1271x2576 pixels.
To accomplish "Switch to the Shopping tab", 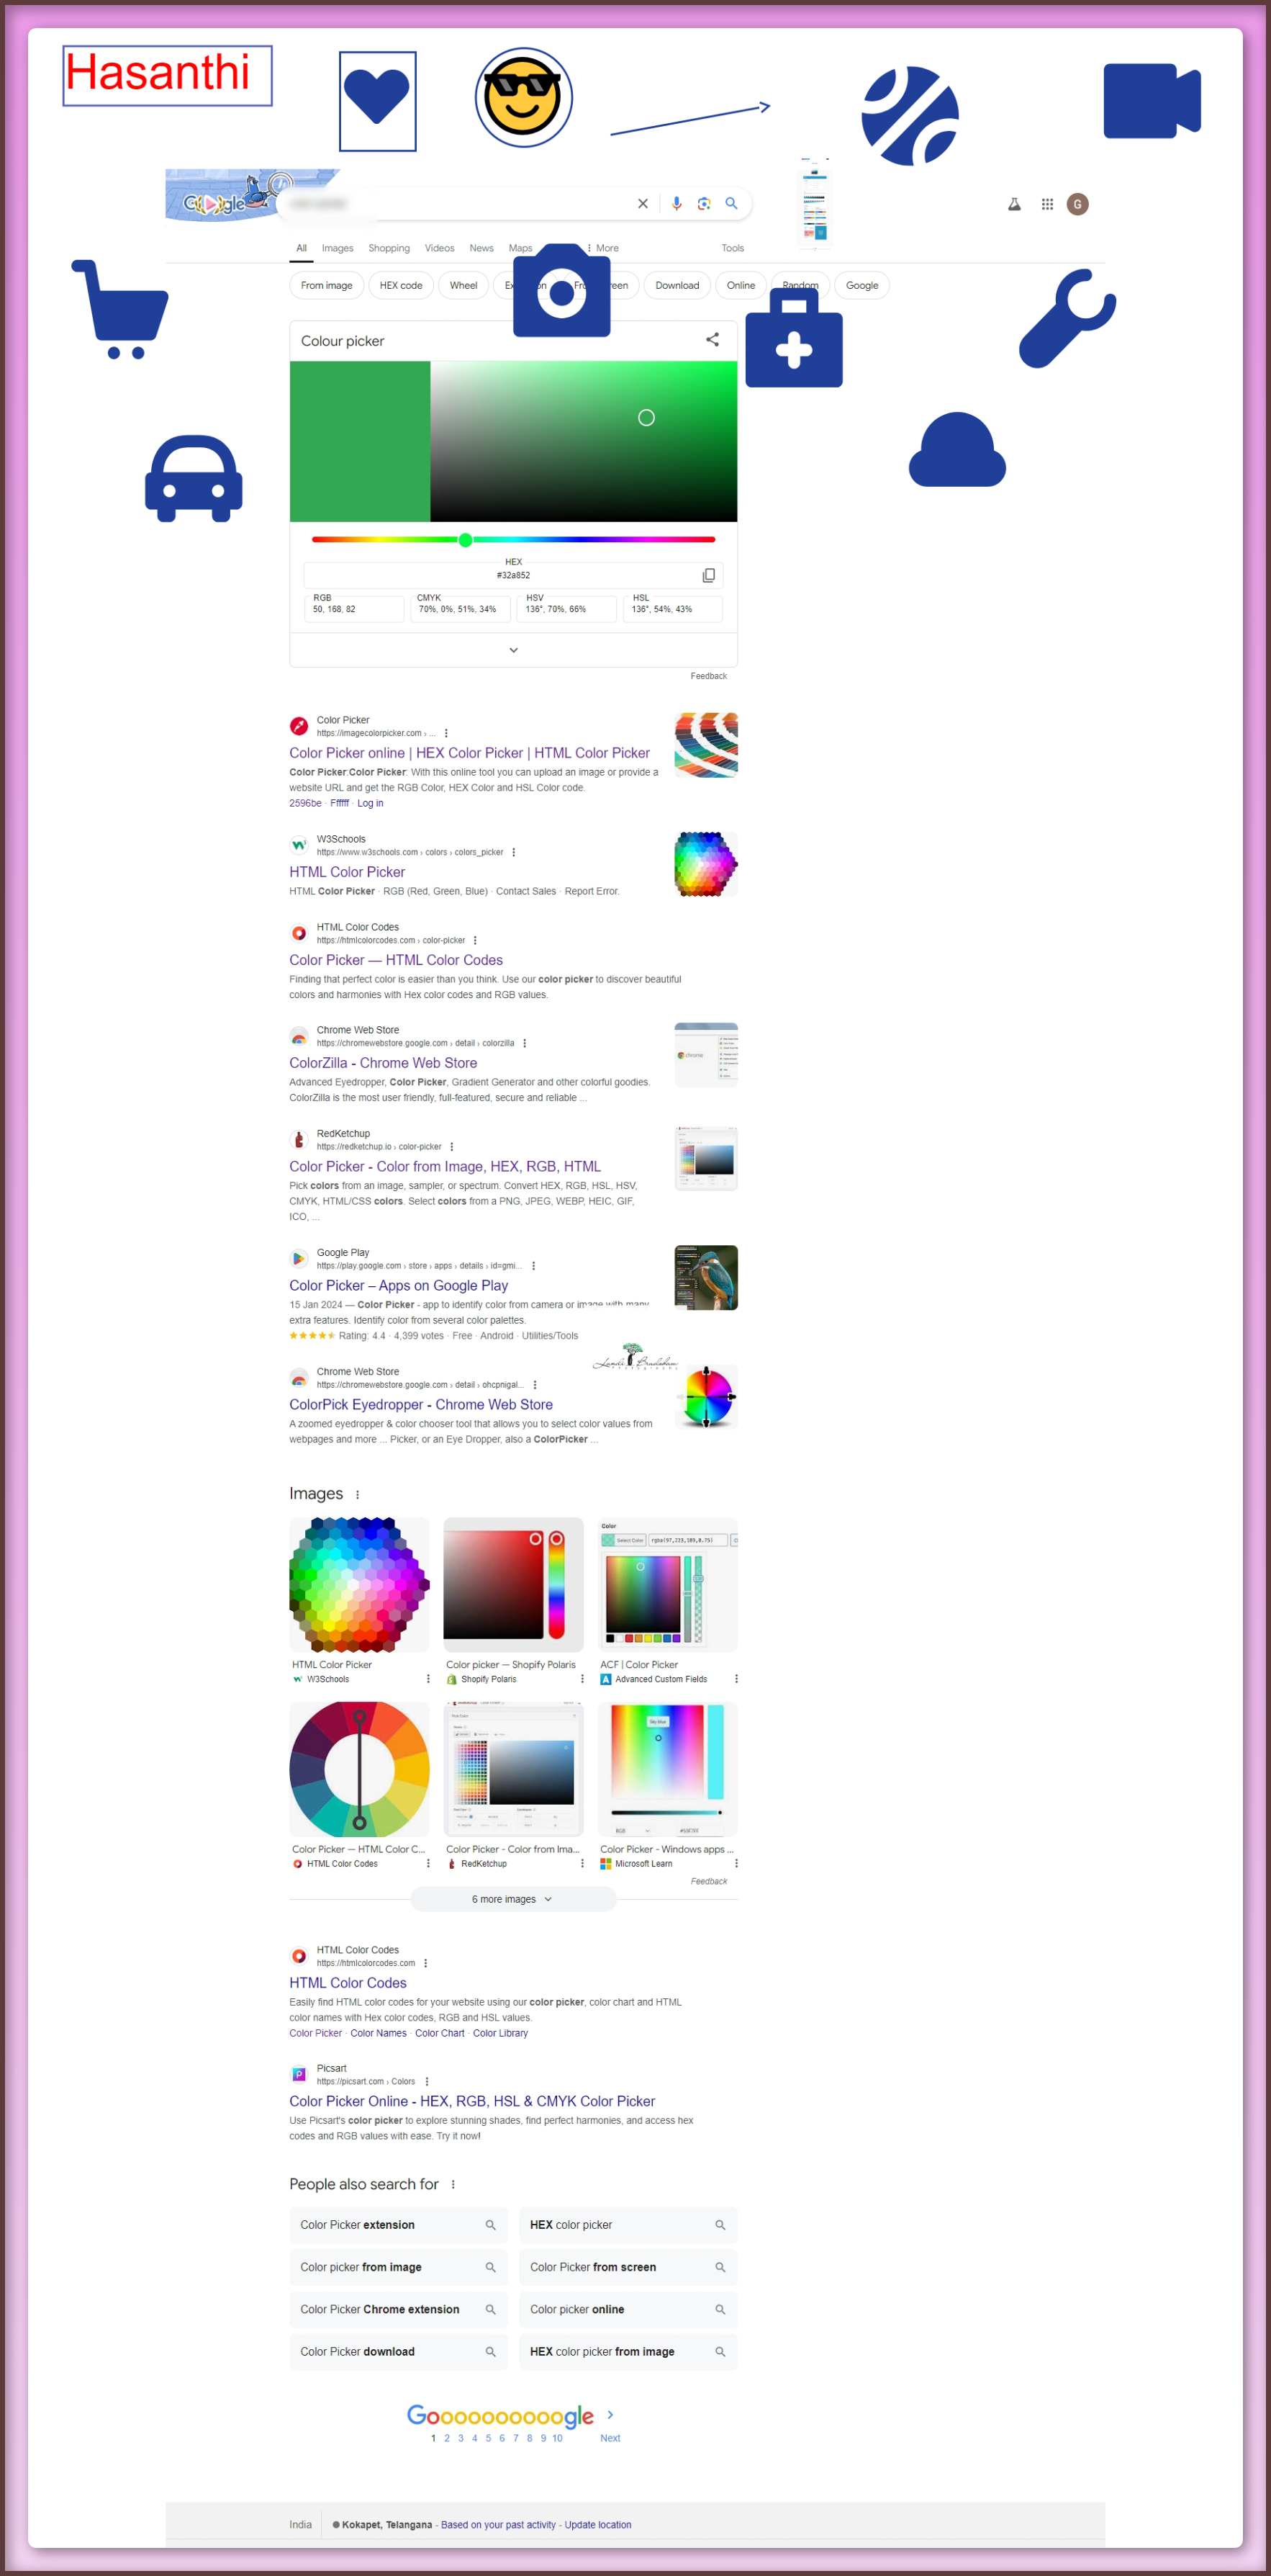I will tap(389, 248).
